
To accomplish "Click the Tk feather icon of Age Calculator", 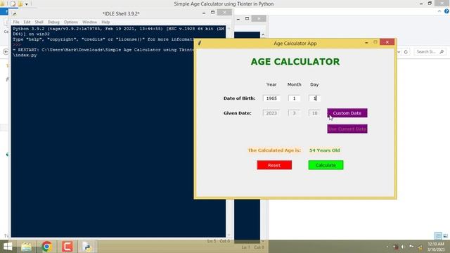I will point(200,43).
